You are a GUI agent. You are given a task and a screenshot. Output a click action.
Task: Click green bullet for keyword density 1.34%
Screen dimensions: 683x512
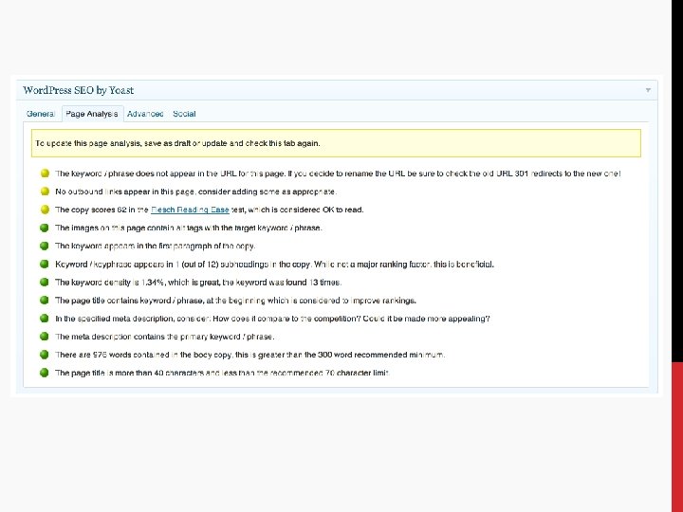(45, 283)
